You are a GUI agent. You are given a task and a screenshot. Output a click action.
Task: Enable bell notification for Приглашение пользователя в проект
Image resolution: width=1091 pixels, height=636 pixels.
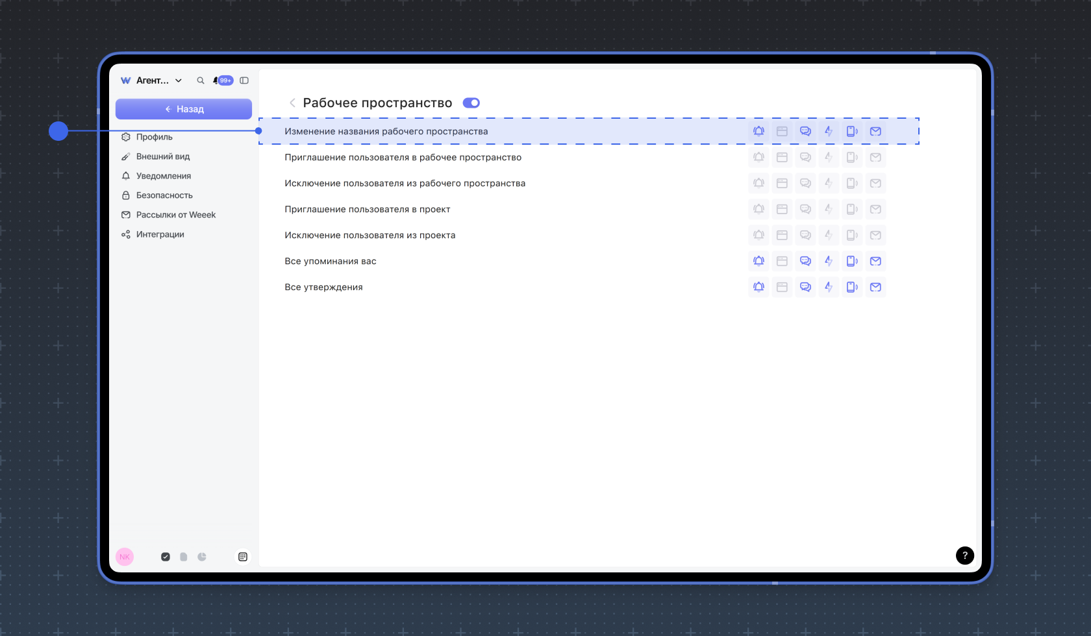759,209
